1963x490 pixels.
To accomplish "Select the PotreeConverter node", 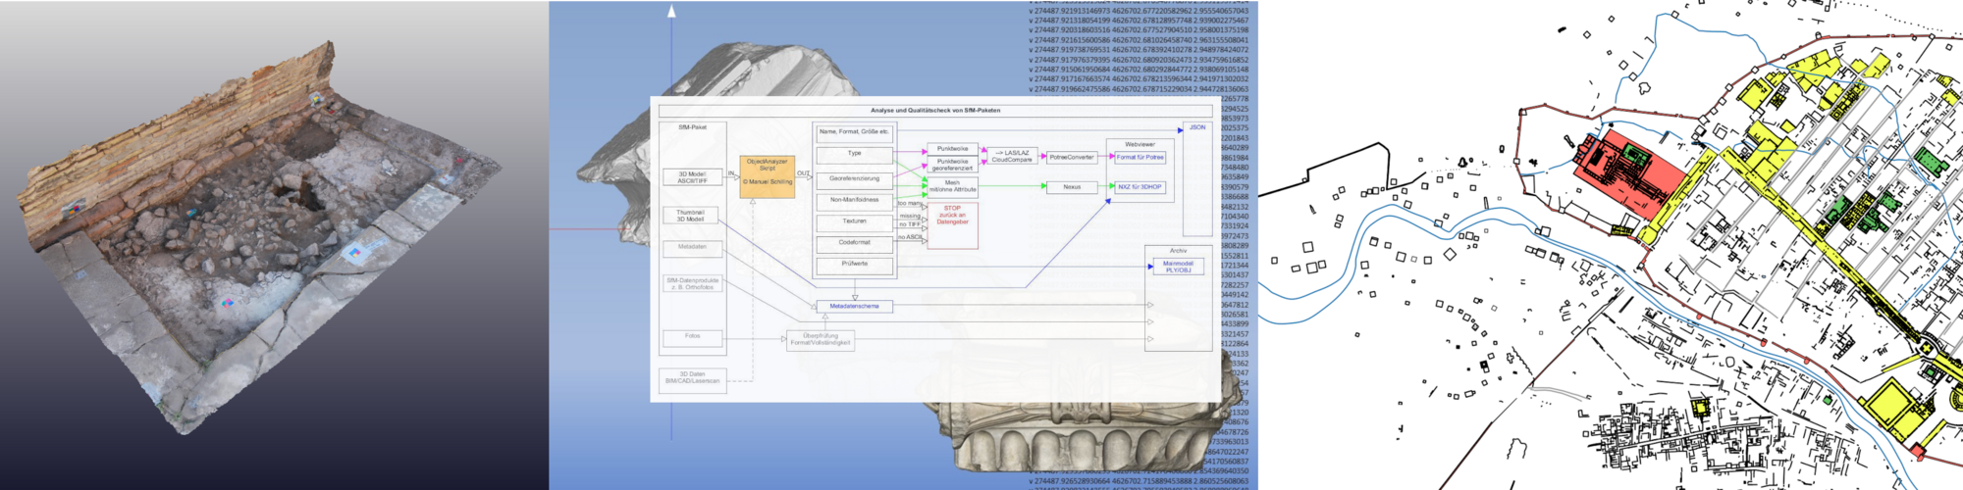I will tap(1071, 157).
